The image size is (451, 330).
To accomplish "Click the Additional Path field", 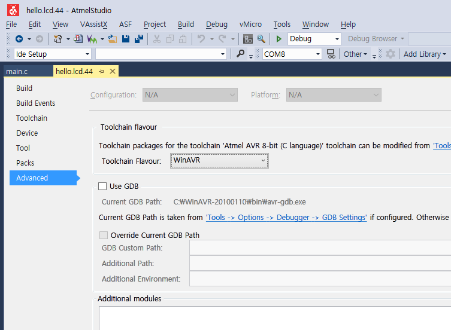I will [320, 263].
